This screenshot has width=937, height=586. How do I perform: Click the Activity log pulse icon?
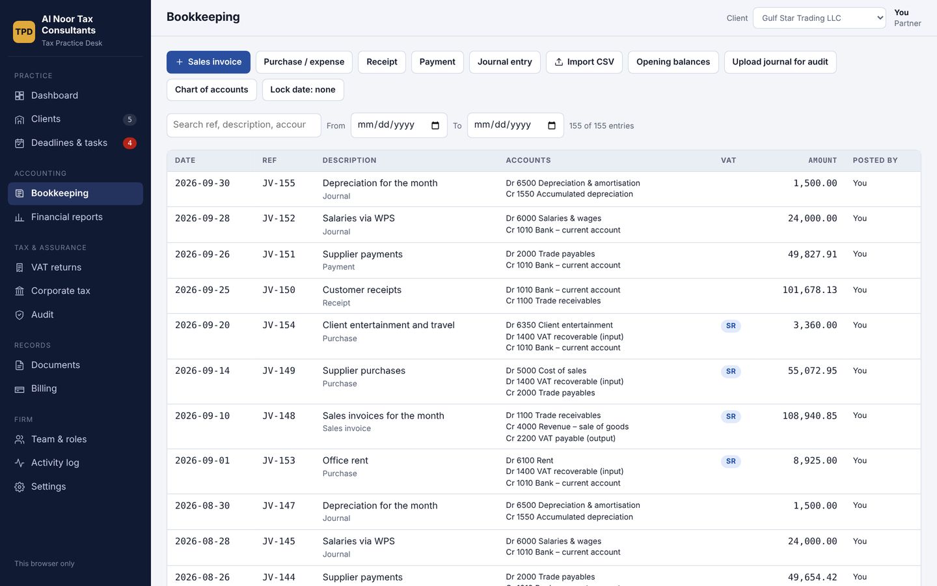point(20,463)
